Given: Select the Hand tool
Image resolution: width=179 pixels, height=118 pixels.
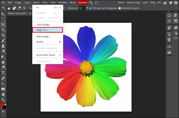Looking at the screenshot, I should click(x=3, y=94).
